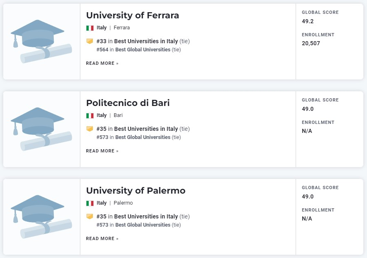Click Read More under University of Palermo
Viewport: 367px width, 258px height.
(102, 238)
